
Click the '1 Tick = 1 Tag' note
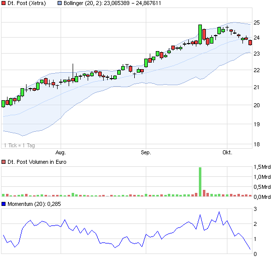tap(20, 145)
